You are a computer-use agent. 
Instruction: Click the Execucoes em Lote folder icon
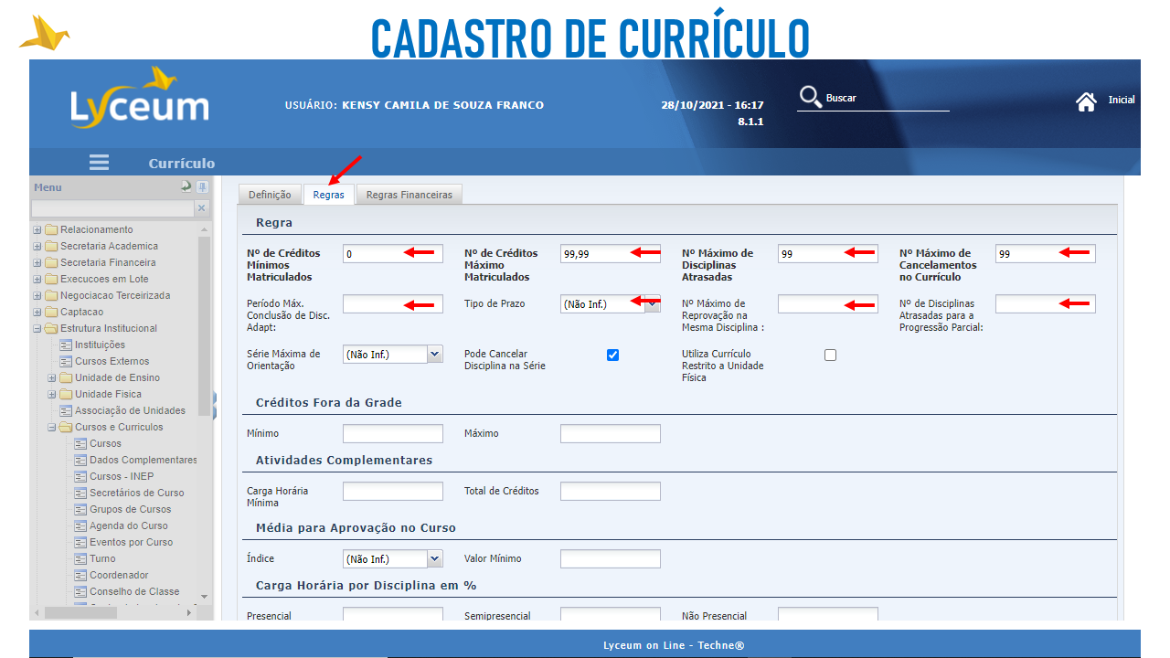[51, 280]
